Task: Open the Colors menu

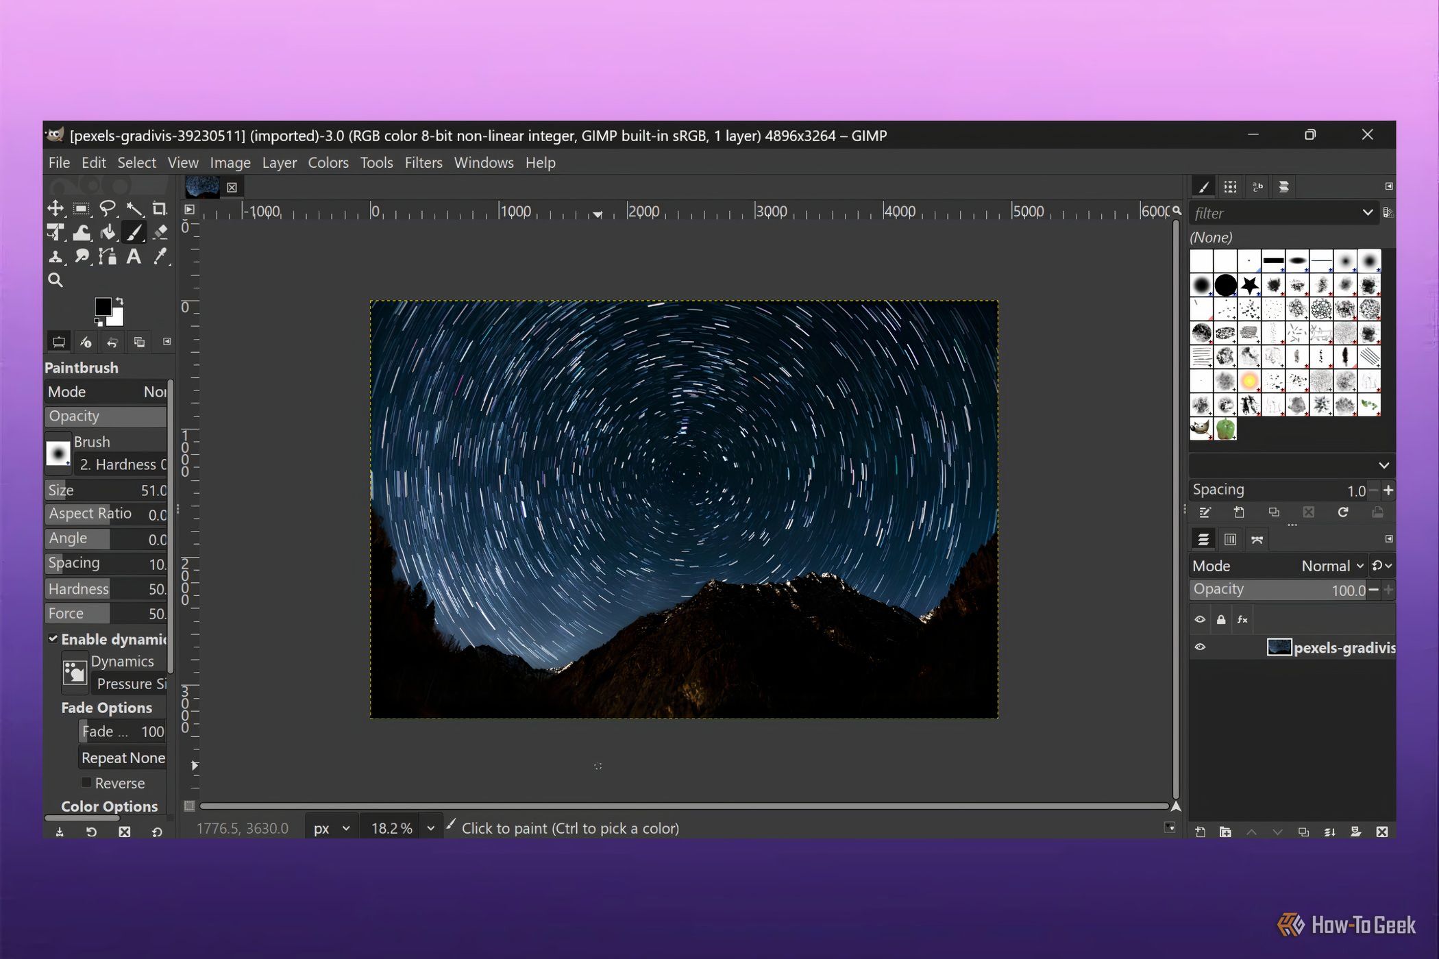Action: point(328,163)
